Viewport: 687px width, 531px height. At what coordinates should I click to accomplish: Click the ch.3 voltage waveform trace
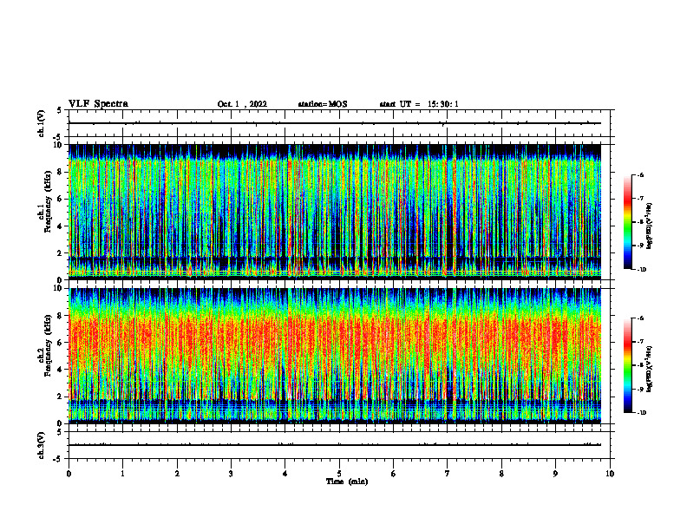point(335,445)
